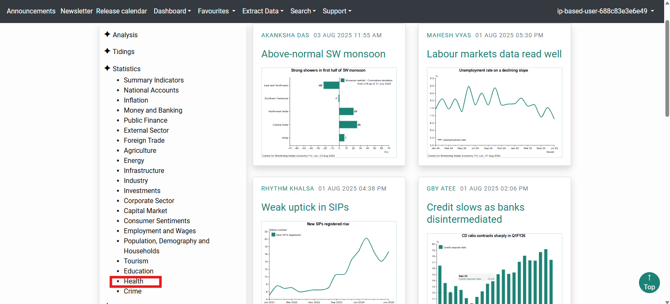The image size is (670, 304).
Task: Select Money and Banking statistics
Action: tap(153, 111)
